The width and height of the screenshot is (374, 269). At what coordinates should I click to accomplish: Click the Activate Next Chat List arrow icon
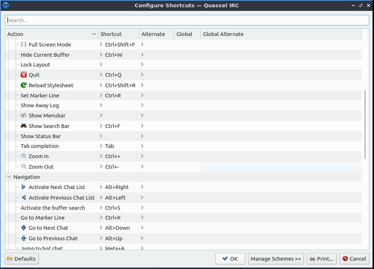tap(24, 187)
